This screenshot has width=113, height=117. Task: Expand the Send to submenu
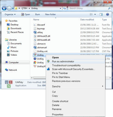click(x=75, y=86)
